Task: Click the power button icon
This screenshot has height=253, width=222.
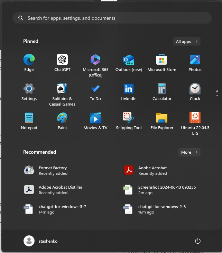Action: [x=198, y=241]
